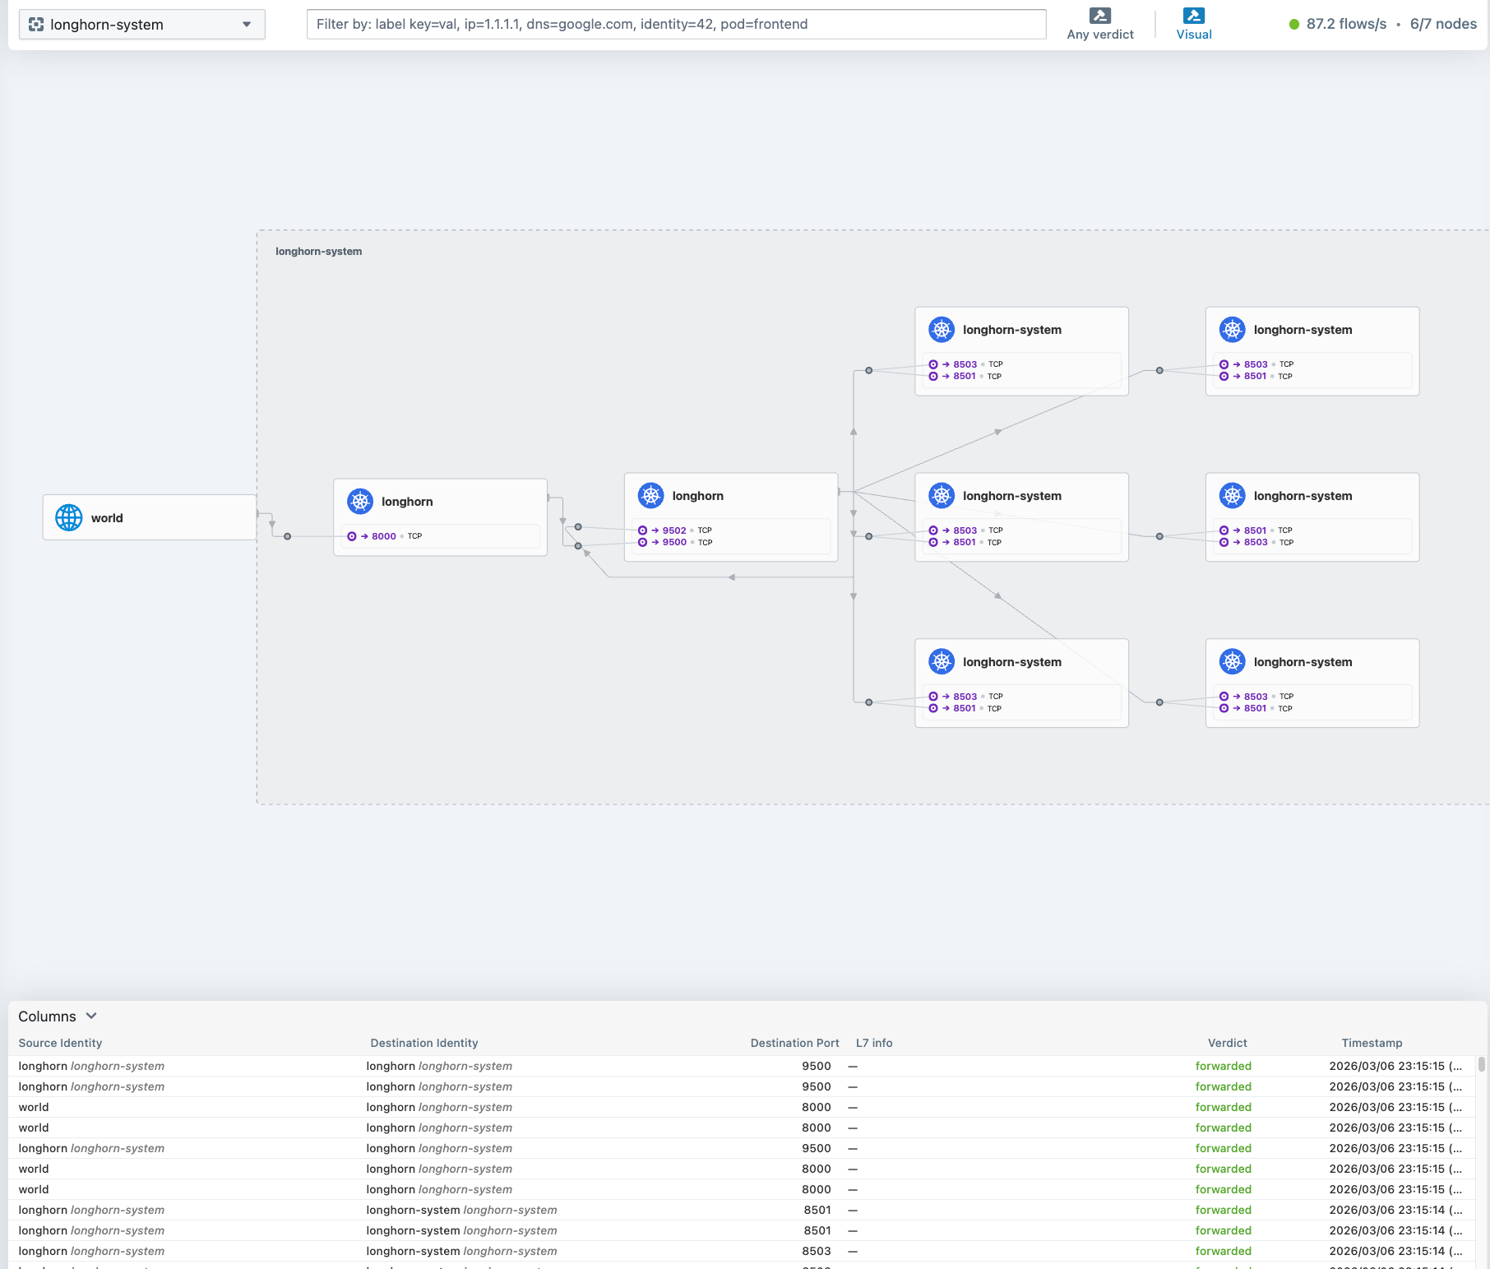Expand the Columns chevron menu
This screenshot has width=1490, height=1269.
coord(91,1016)
